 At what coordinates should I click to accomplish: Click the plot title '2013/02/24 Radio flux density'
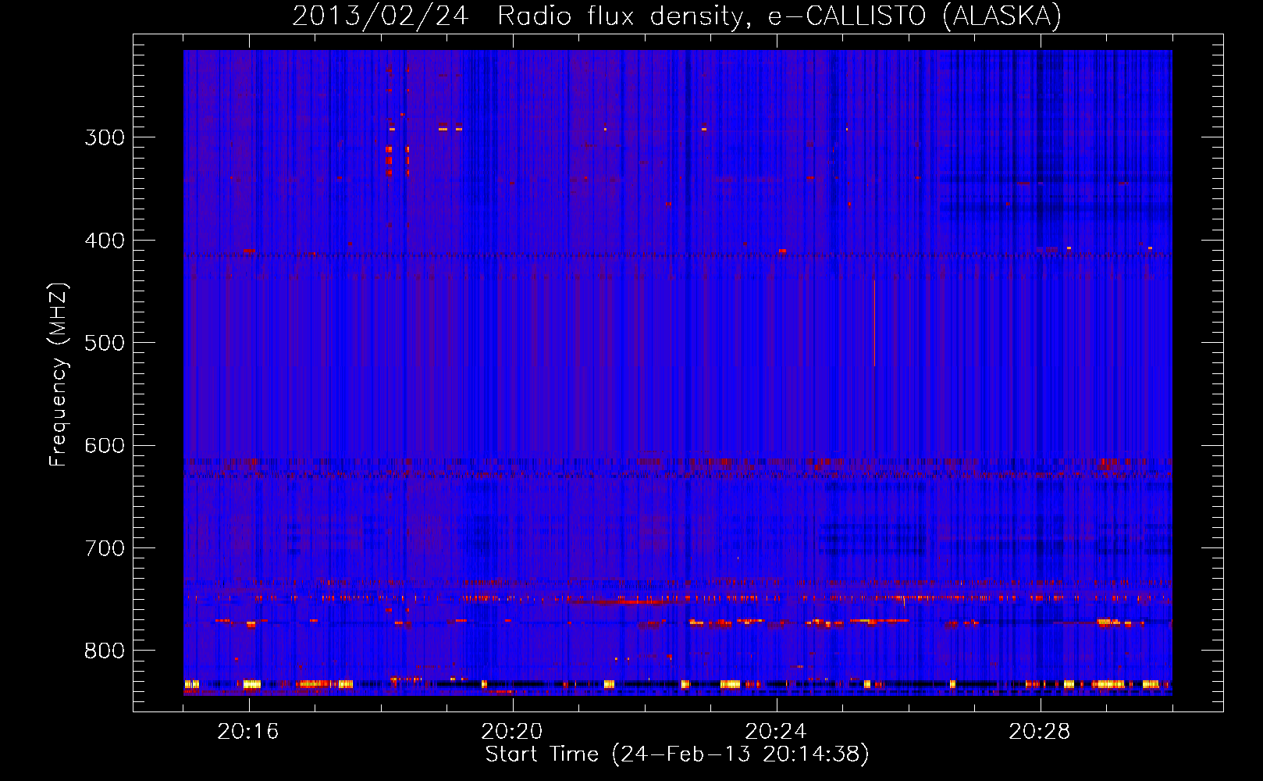pos(677,16)
